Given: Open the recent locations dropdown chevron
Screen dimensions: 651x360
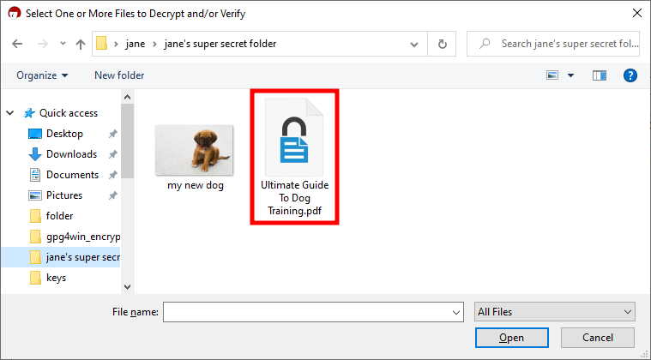Looking at the screenshot, I should pyautogui.click(x=61, y=44).
